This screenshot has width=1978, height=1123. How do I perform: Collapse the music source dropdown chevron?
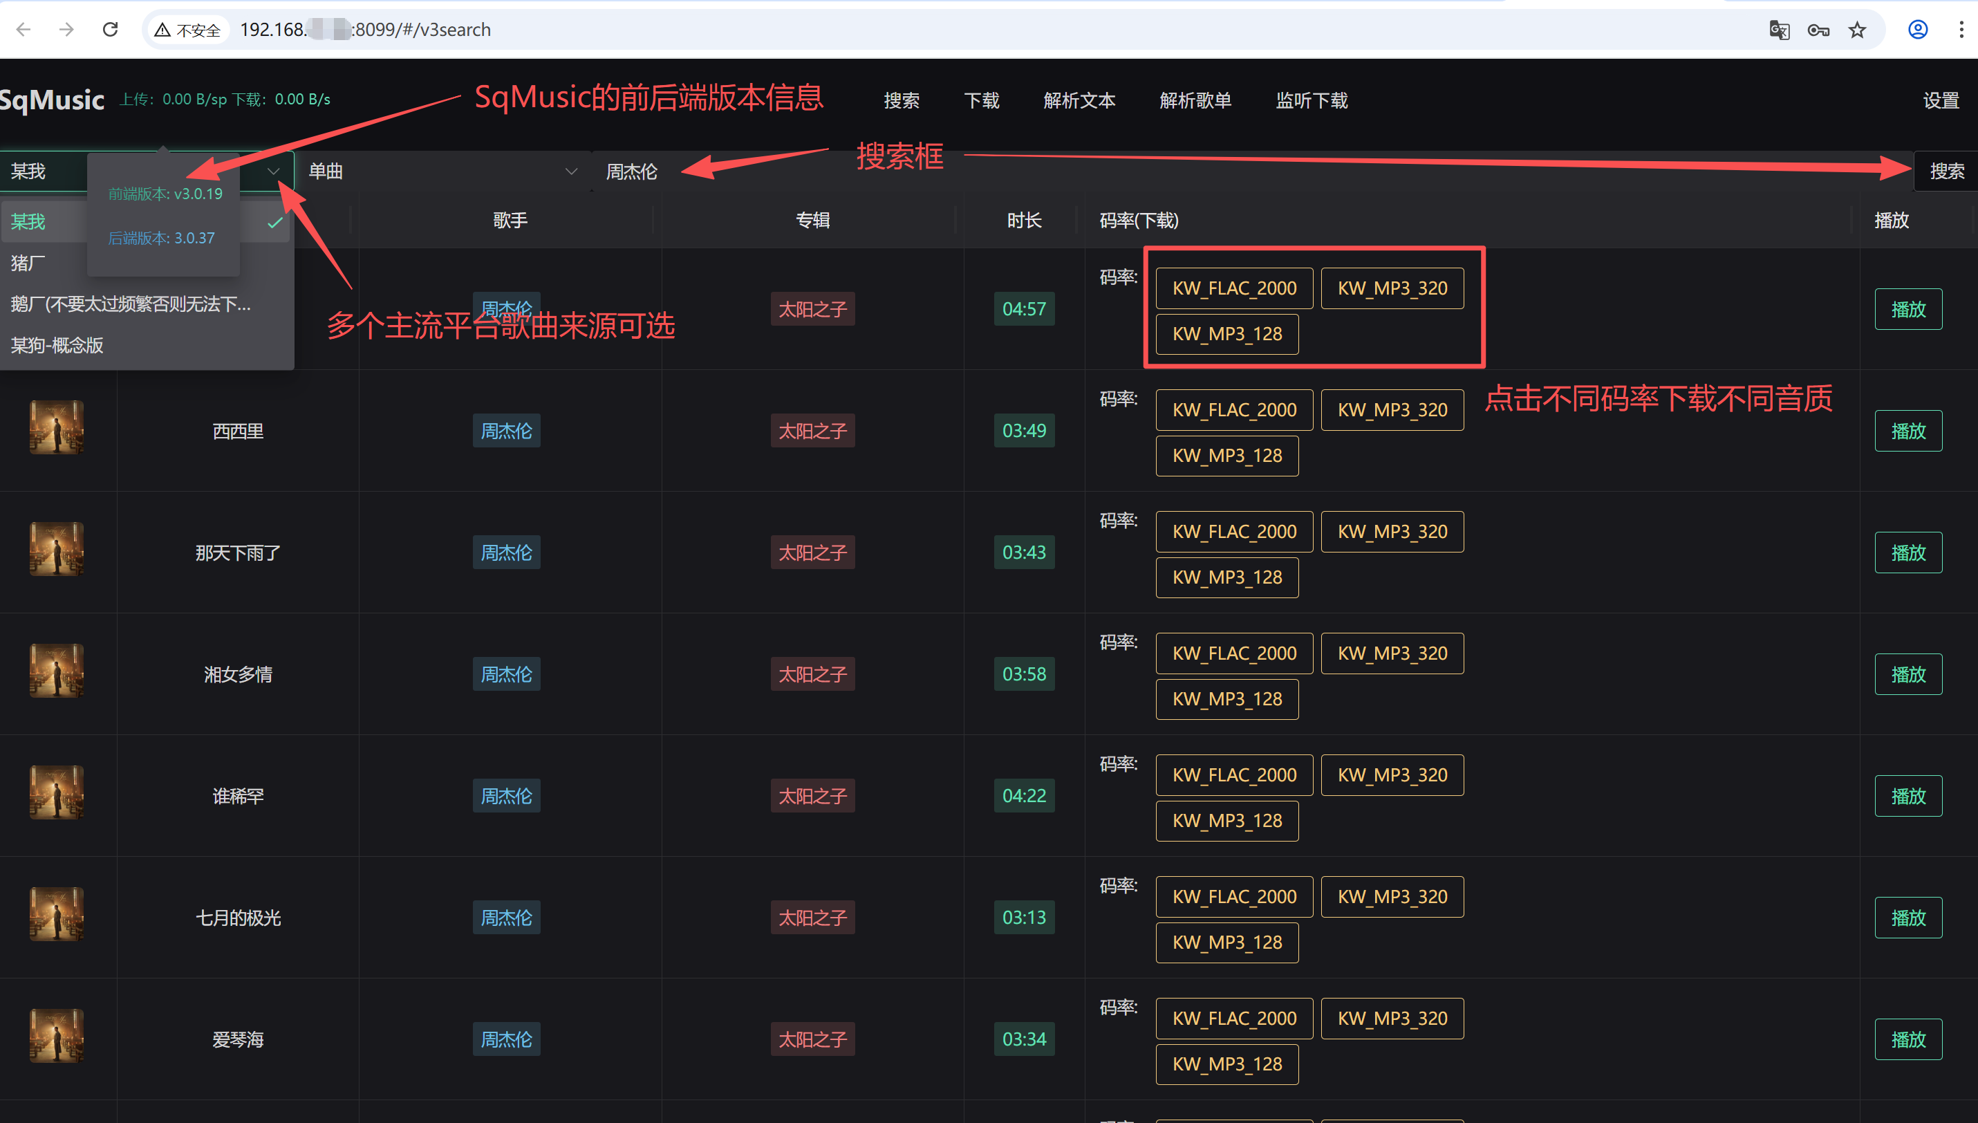point(273,171)
